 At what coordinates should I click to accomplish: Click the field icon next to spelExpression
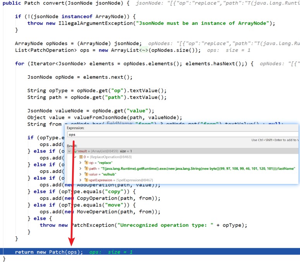86,180
